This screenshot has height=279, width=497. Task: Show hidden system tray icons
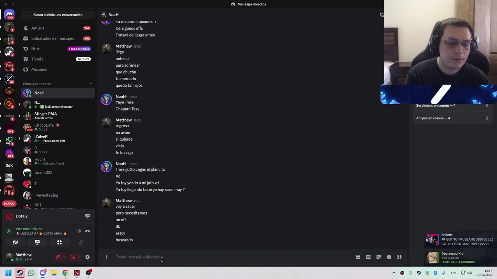tap(394, 273)
